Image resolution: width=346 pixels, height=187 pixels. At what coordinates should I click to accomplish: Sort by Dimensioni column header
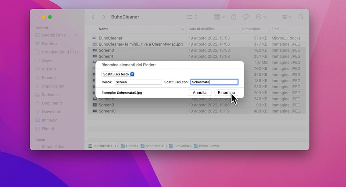point(251,29)
